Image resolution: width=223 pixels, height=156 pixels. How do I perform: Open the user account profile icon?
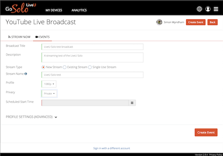pos(208,9)
